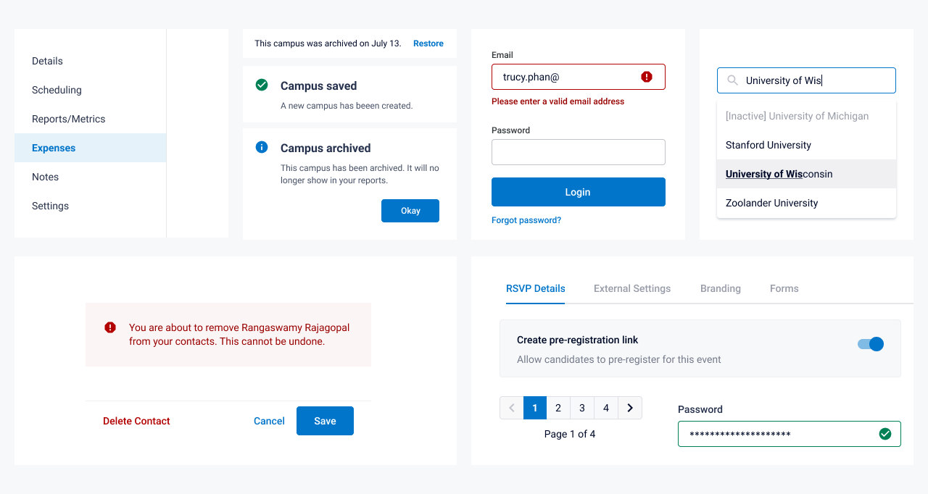Click the green Campus saved checkmark icon
Image resolution: width=928 pixels, height=494 pixels.
[262, 85]
